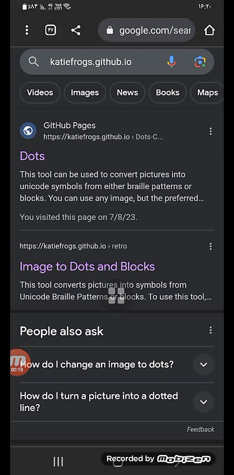Viewport: 234px width, 475px height.
Task: Open Google Lens camera search
Action: pyautogui.click(x=200, y=62)
